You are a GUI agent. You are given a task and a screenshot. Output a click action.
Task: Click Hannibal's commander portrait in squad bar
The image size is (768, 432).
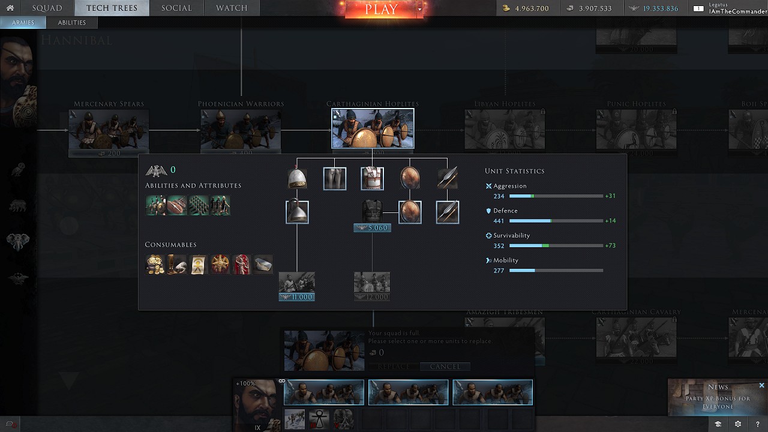(257, 405)
